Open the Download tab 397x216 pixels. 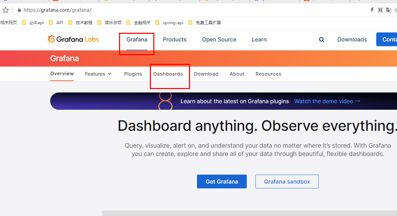[x=206, y=74]
